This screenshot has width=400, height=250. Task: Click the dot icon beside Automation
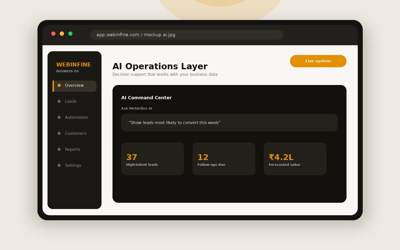tap(59, 117)
